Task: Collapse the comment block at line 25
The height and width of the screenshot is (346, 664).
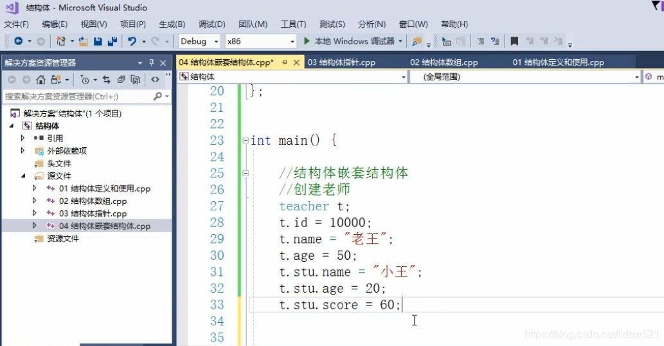Action: click(x=245, y=173)
